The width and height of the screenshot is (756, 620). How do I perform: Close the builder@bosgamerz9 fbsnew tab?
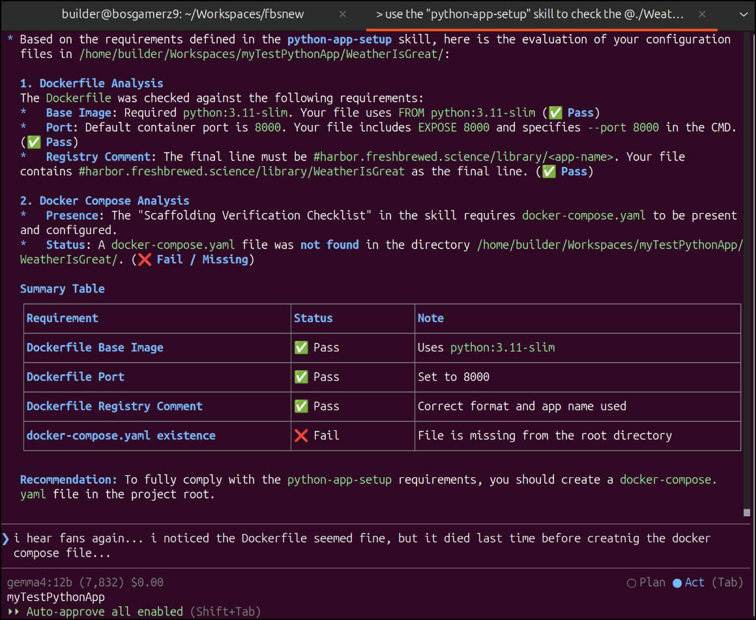pos(343,14)
